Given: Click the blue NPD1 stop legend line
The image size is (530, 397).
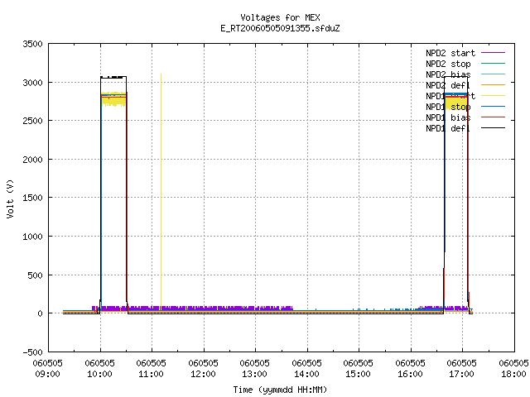Looking at the screenshot, I should [493, 107].
